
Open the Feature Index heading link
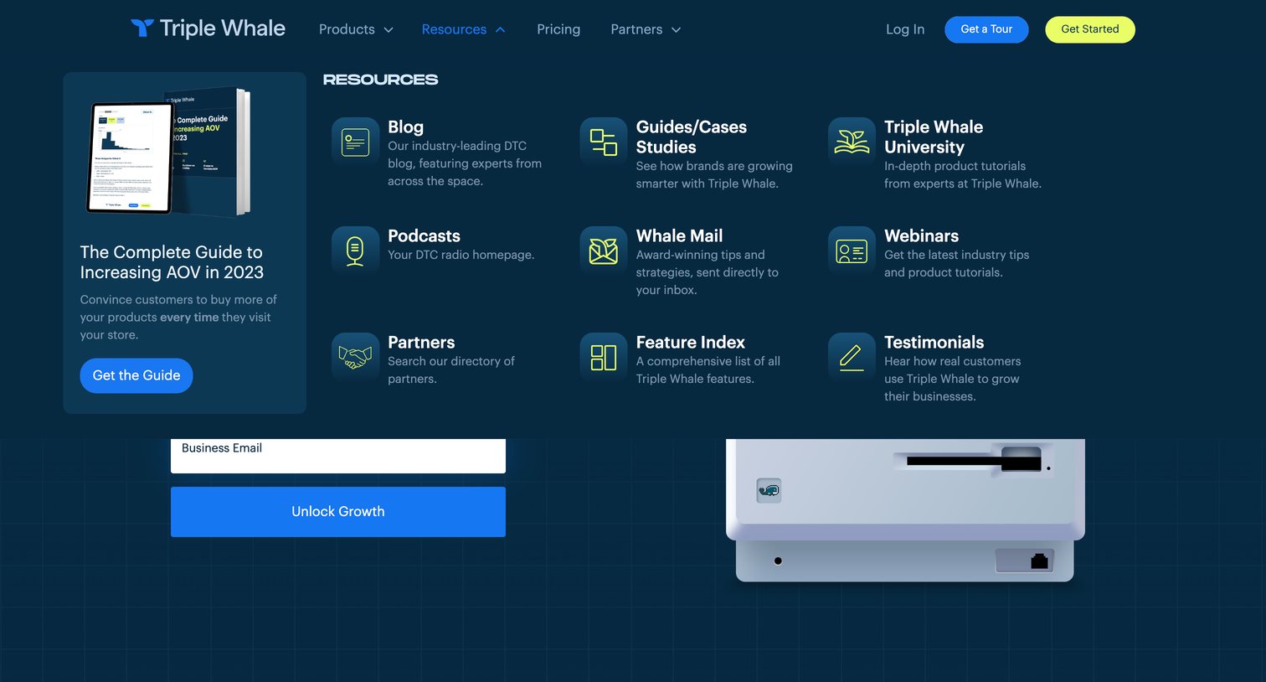[x=691, y=342]
